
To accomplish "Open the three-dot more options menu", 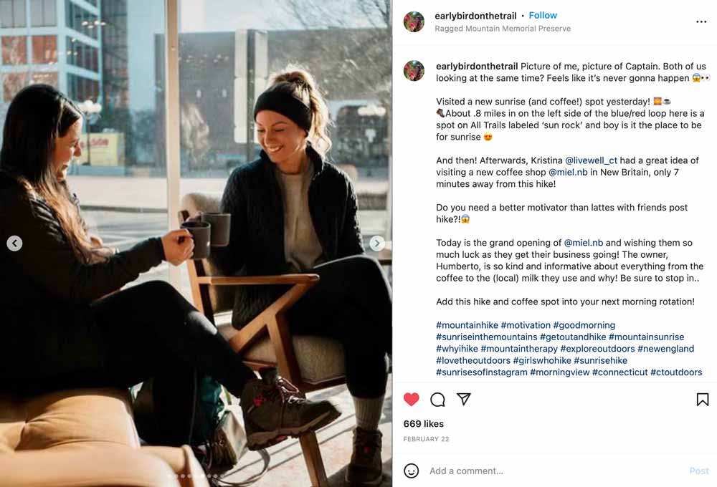I will tap(701, 21).
